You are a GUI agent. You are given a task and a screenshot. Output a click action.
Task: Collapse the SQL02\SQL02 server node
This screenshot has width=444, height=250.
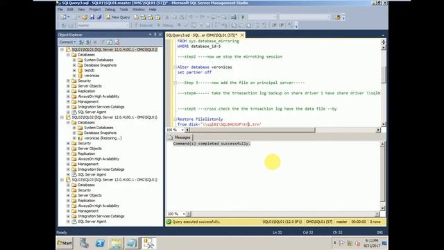coord(62,117)
